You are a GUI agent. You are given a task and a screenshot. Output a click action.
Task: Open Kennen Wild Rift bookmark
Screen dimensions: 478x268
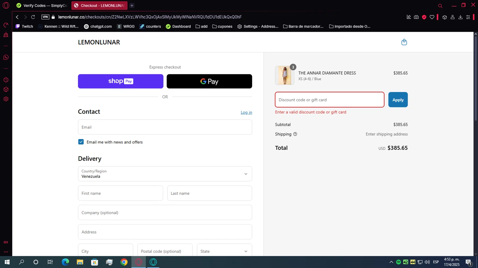[x=58, y=26]
